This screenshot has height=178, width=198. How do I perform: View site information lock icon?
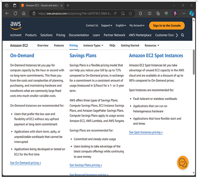point(34,13)
